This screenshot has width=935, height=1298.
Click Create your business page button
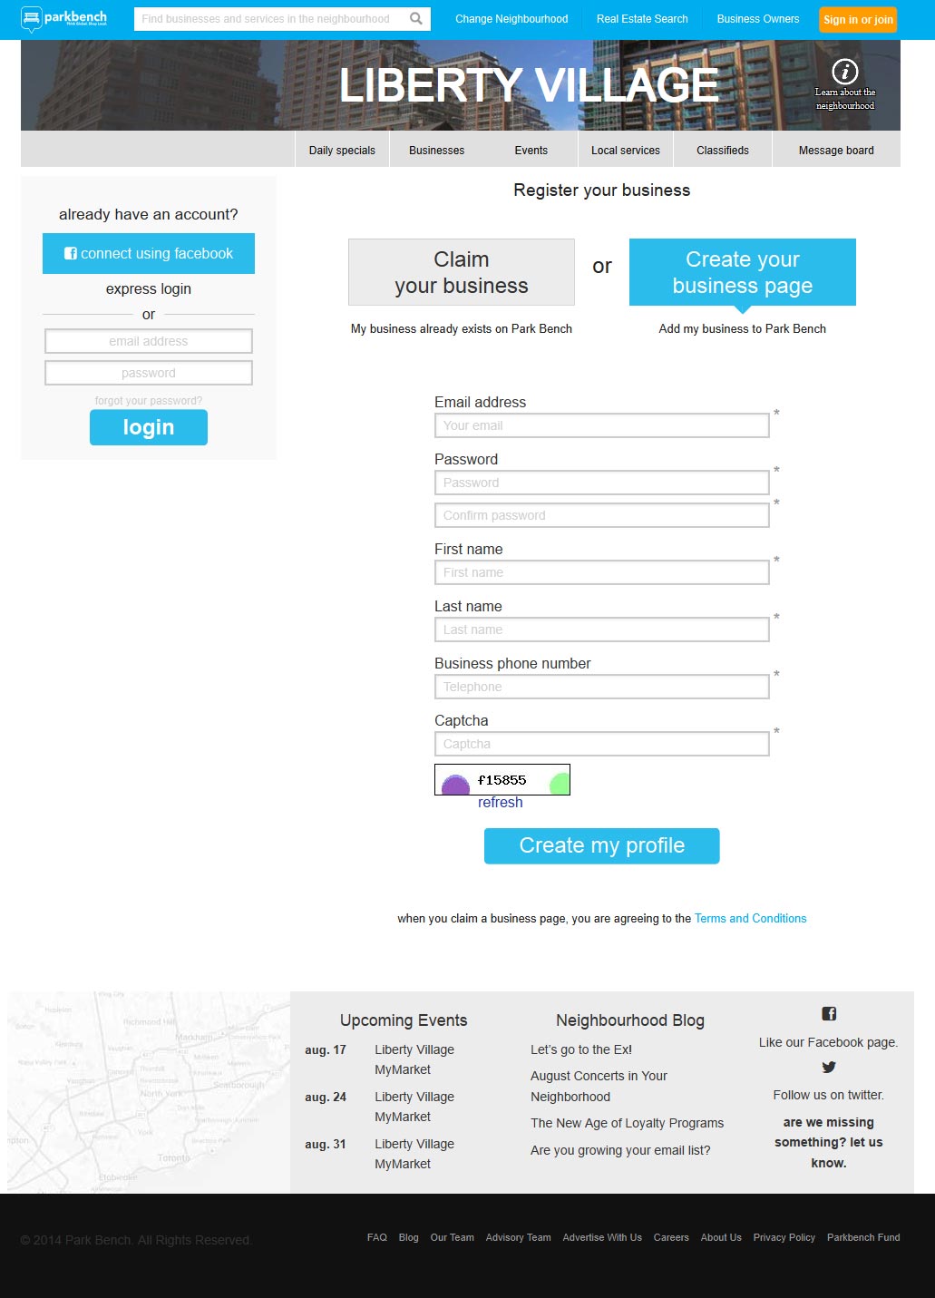743,272
